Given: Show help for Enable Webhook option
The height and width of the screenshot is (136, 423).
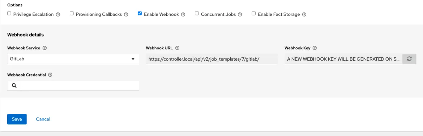Looking at the screenshot, I should click(x=183, y=14).
